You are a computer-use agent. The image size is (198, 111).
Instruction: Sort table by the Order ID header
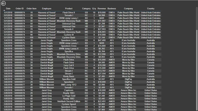coord(19,9)
